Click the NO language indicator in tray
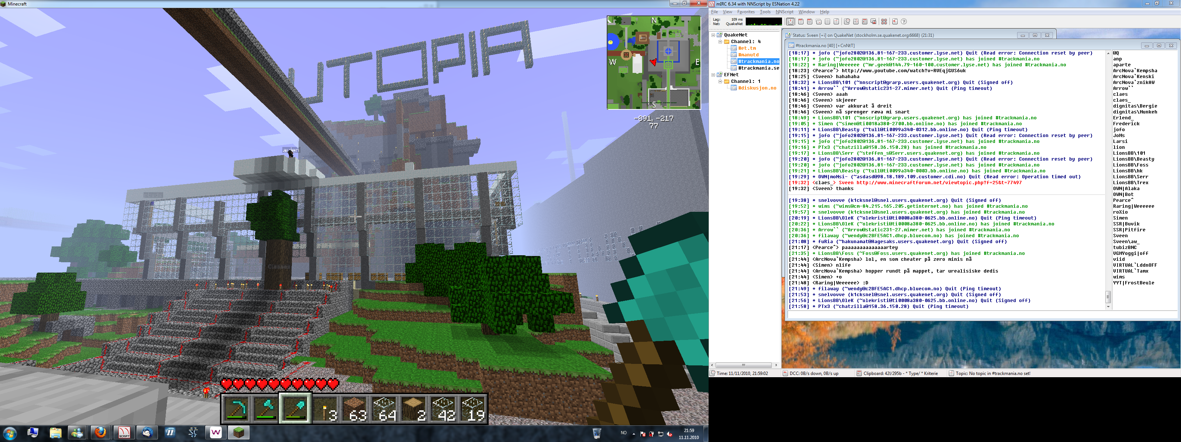Image resolution: width=1181 pixels, height=442 pixels. point(623,433)
